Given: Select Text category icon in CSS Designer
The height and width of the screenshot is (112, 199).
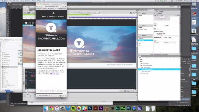Looking at the screenshot, I should tap(157, 16).
